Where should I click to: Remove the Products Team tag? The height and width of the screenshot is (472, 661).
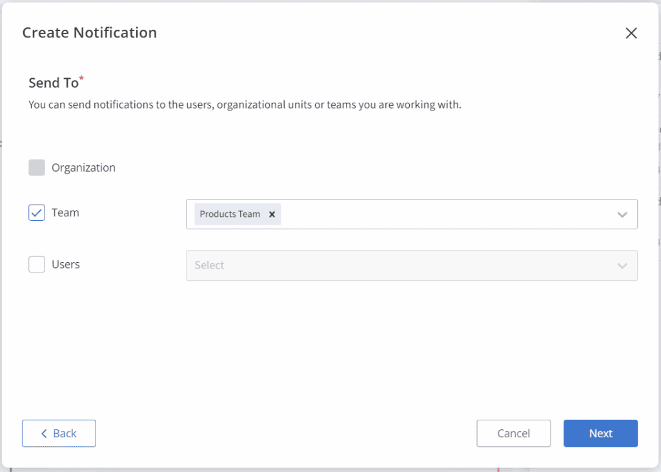272,214
